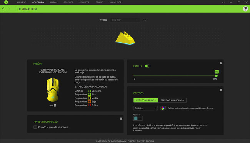
Task: Switch to the Ratón tab
Action: tap(53, 2)
